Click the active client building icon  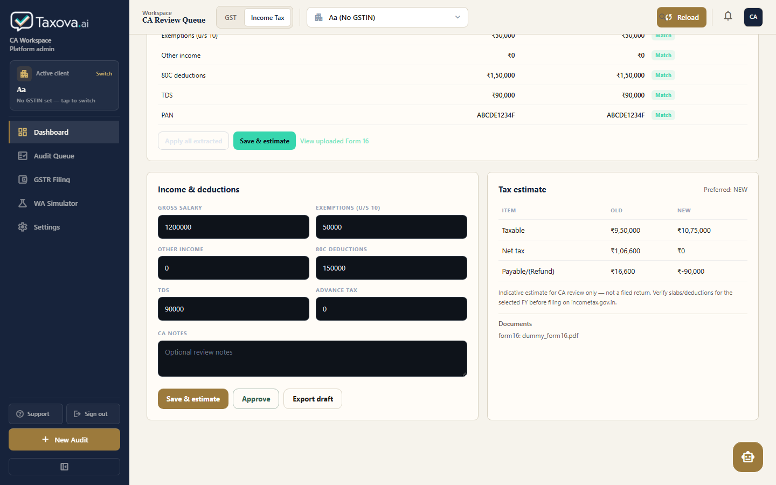[x=24, y=74]
